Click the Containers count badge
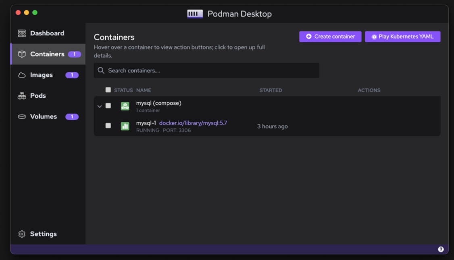 (x=75, y=54)
